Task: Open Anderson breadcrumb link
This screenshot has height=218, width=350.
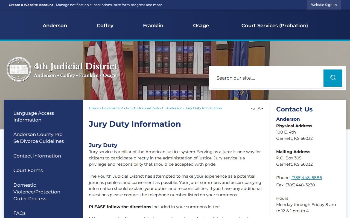Action: tap(174, 108)
